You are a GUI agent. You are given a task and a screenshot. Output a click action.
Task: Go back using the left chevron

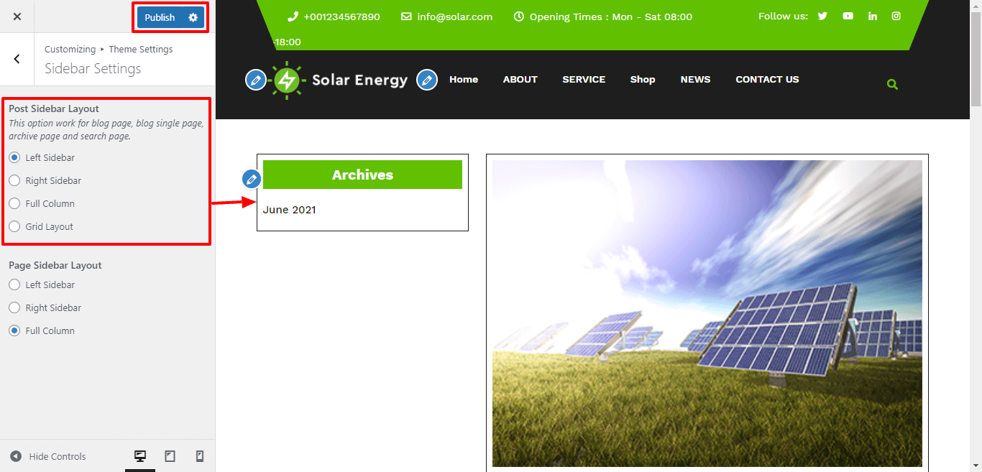(17, 59)
